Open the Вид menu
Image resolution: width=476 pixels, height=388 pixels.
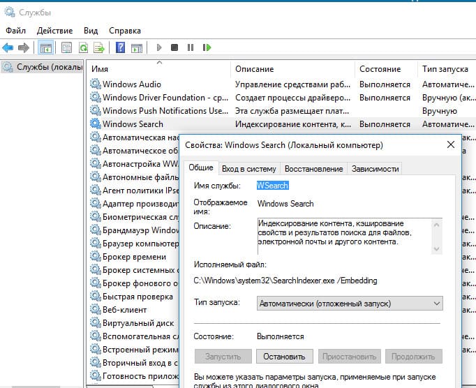tap(91, 31)
